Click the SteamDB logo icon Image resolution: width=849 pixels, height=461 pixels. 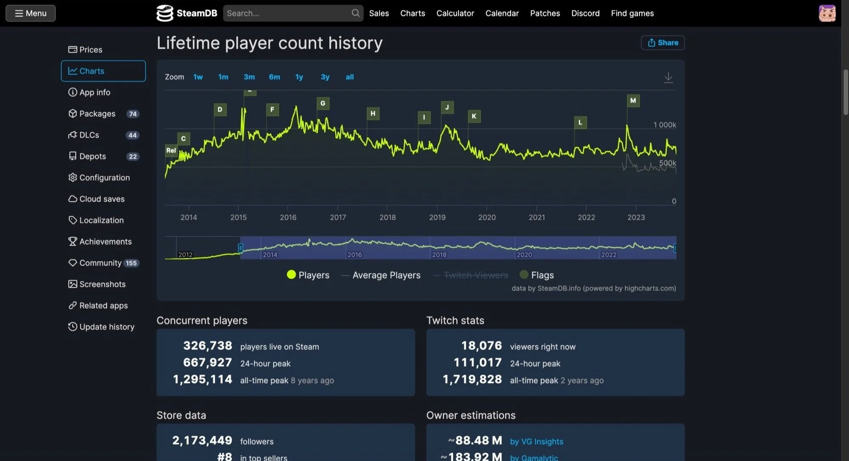165,13
